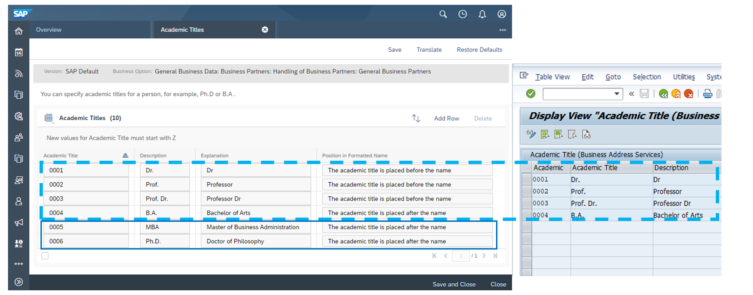
Task: Click Close button in footer
Action: click(498, 284)
